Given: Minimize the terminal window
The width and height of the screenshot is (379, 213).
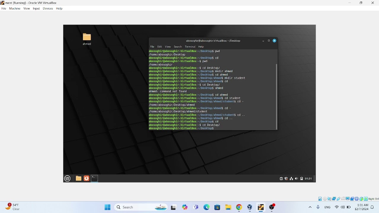Looking at the screenshot, I should [263, 41].
